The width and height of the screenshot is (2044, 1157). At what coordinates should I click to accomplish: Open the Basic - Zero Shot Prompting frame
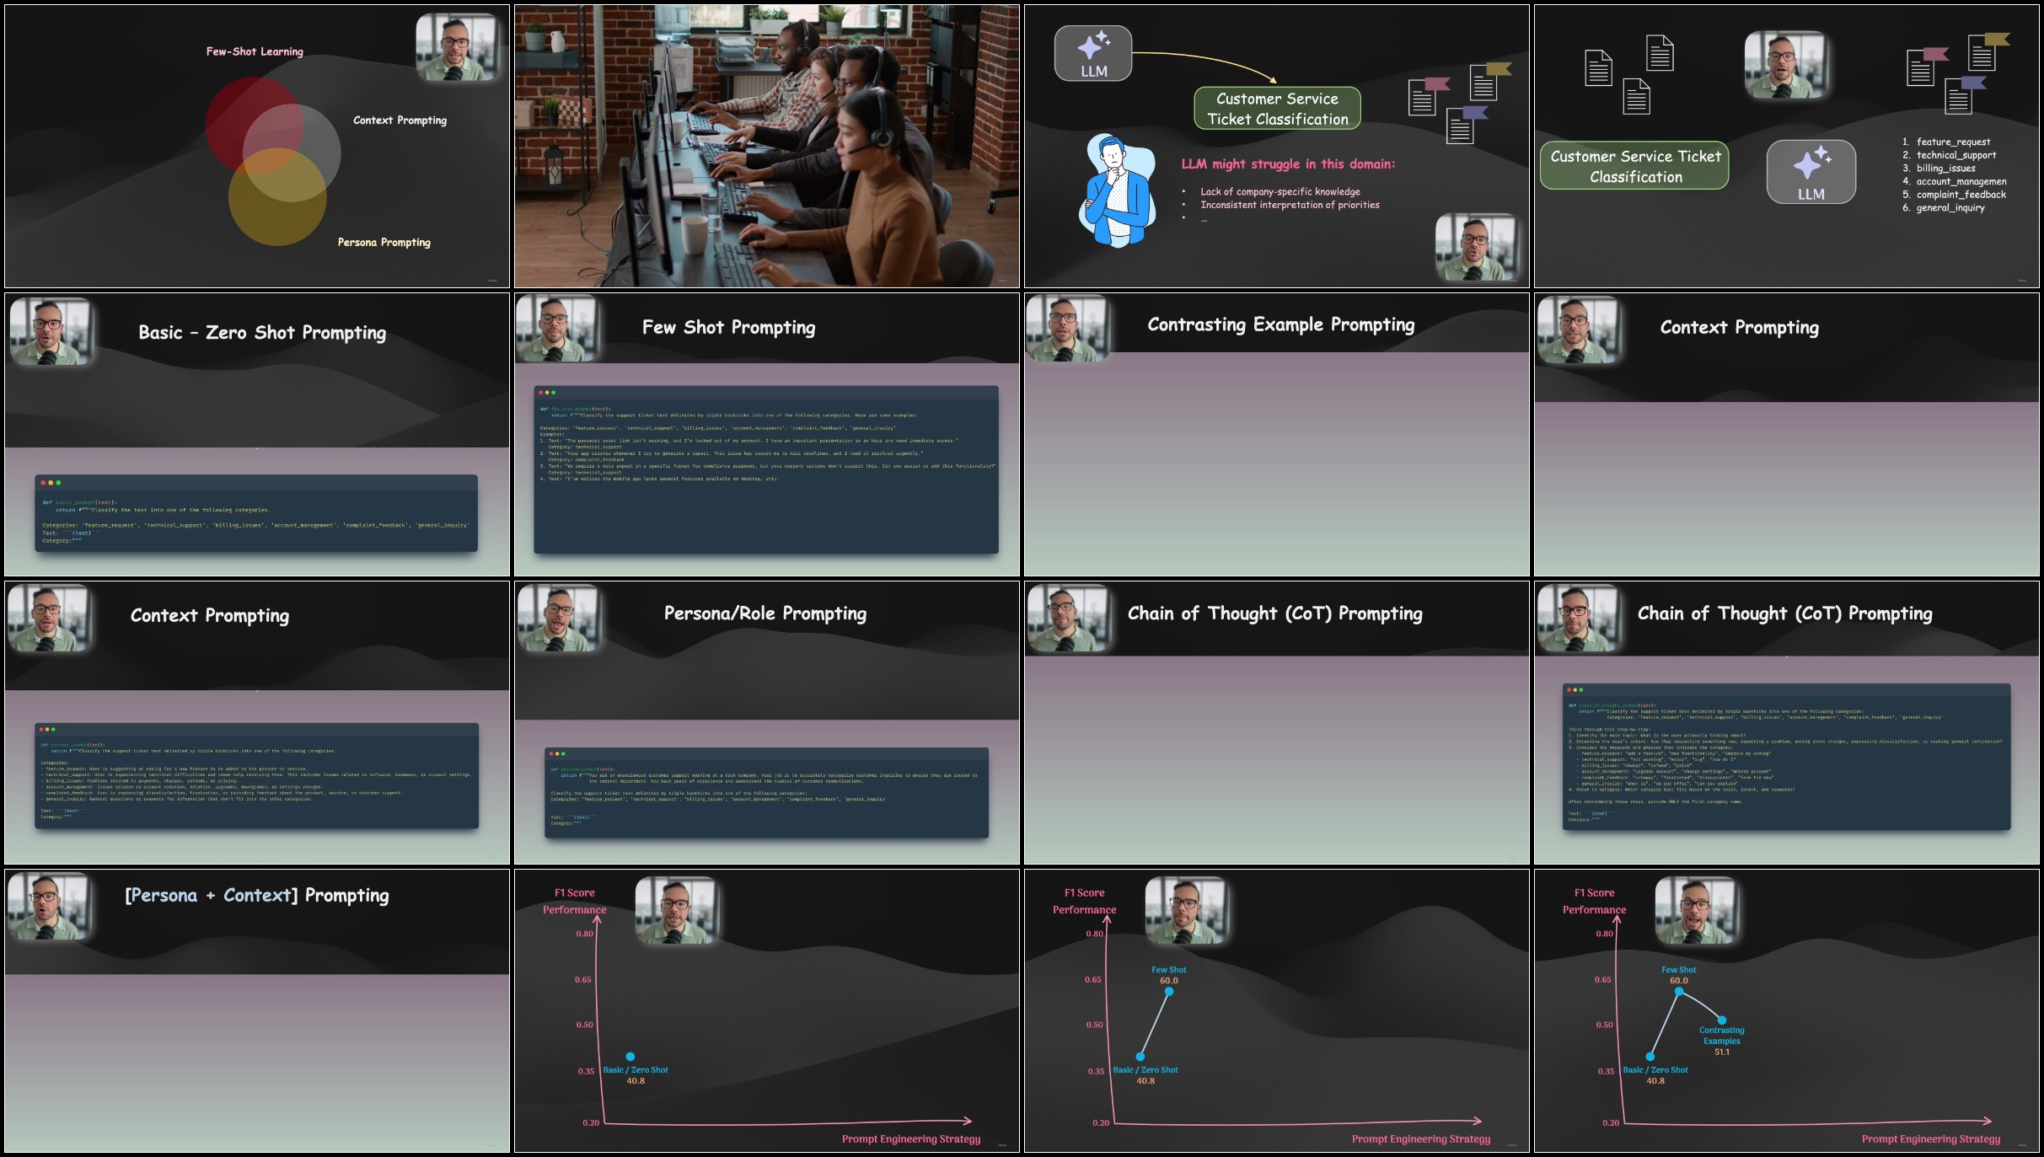(257, 435)
